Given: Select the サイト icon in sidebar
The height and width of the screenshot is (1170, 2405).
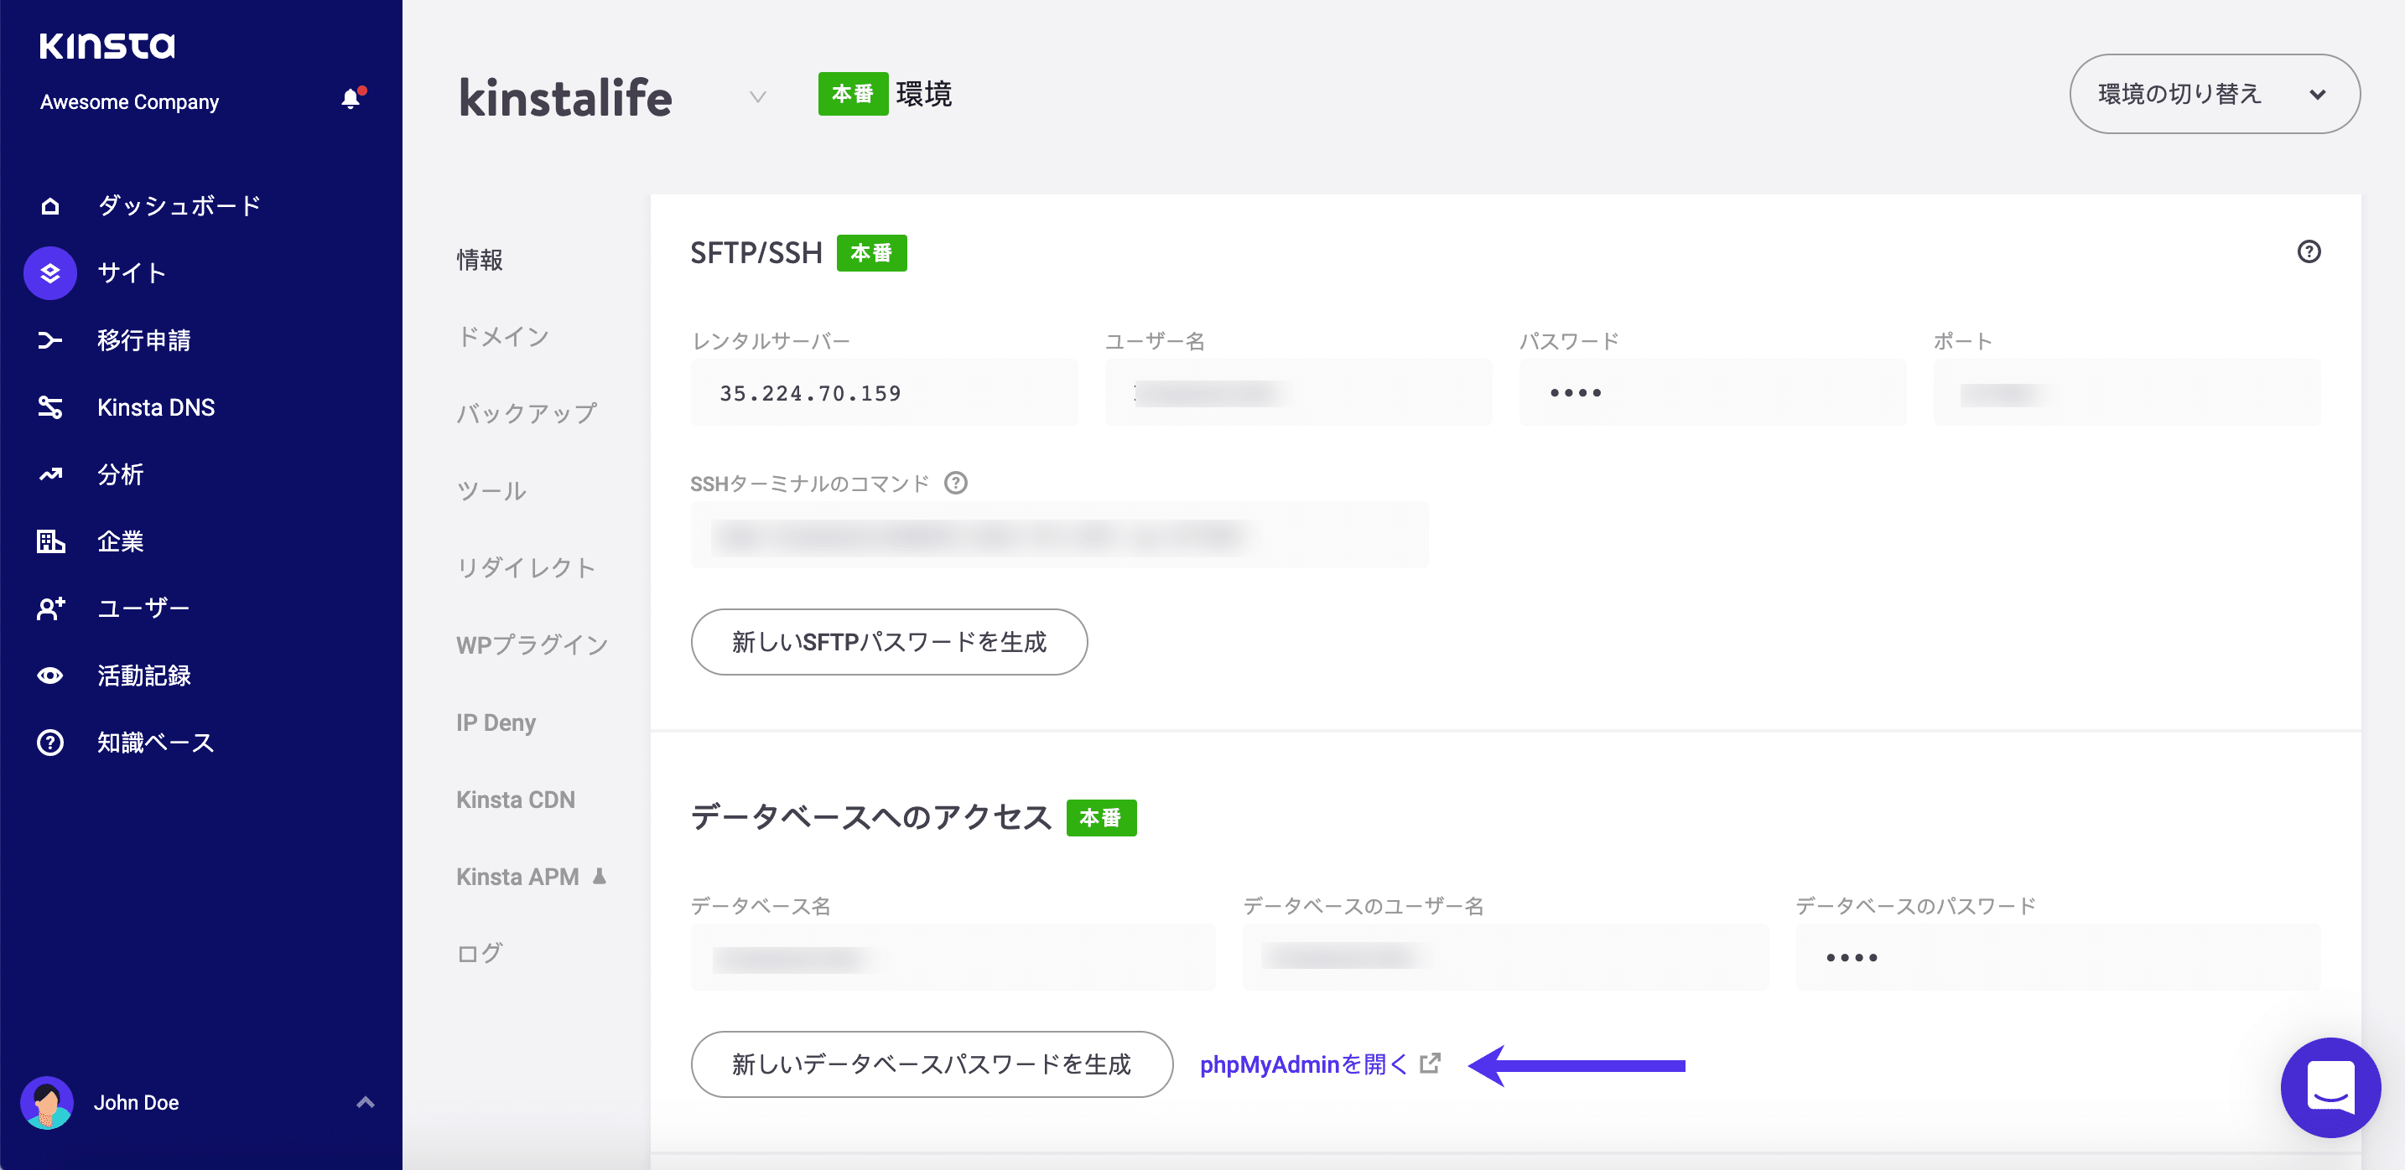Looking at the screenshot, I should click(49, 272).
